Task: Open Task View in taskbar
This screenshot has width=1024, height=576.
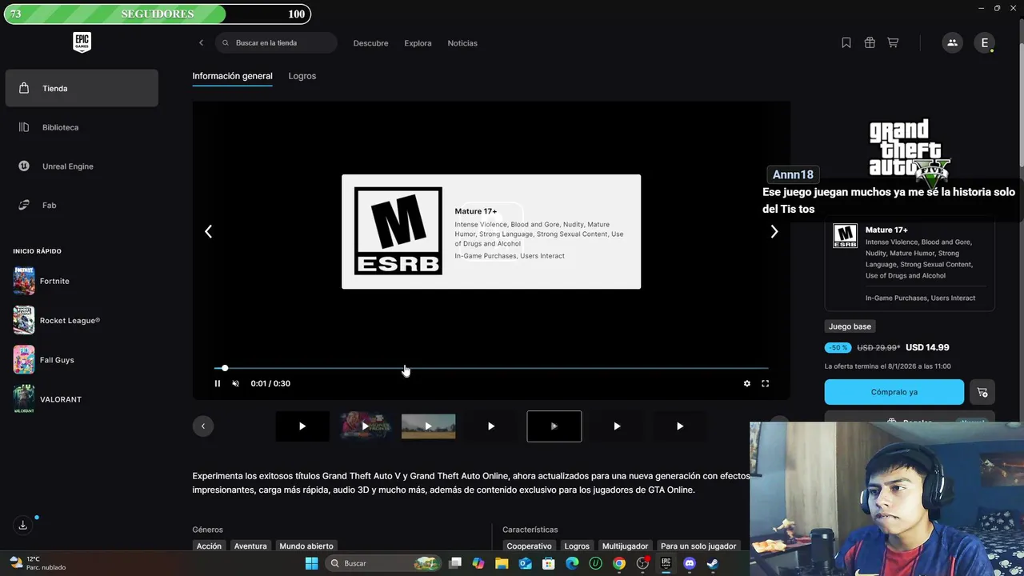Action: pos(455,563)
